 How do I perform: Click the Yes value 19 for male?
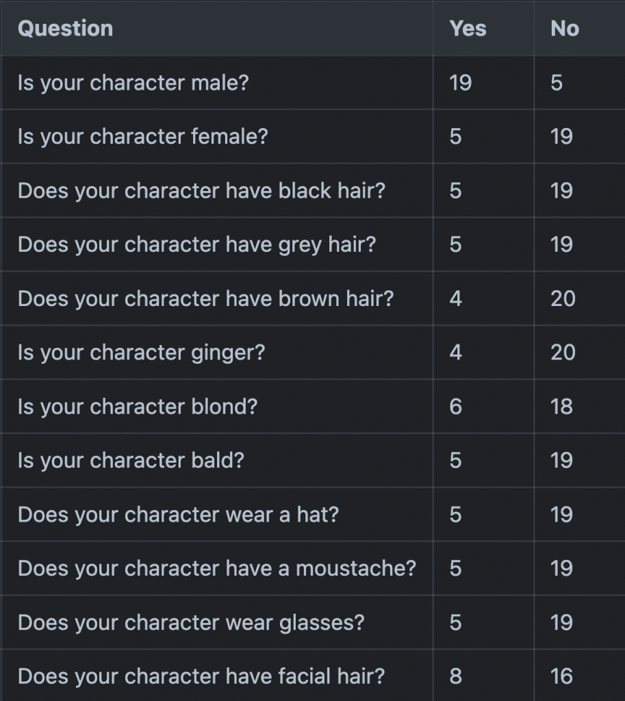pyautogui.click(x=460, y=83)
